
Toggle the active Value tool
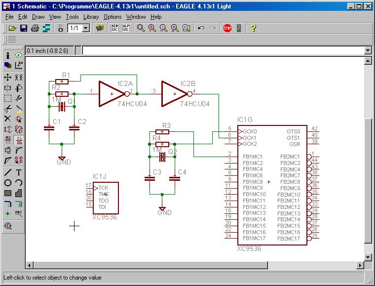tap(18, 140)
